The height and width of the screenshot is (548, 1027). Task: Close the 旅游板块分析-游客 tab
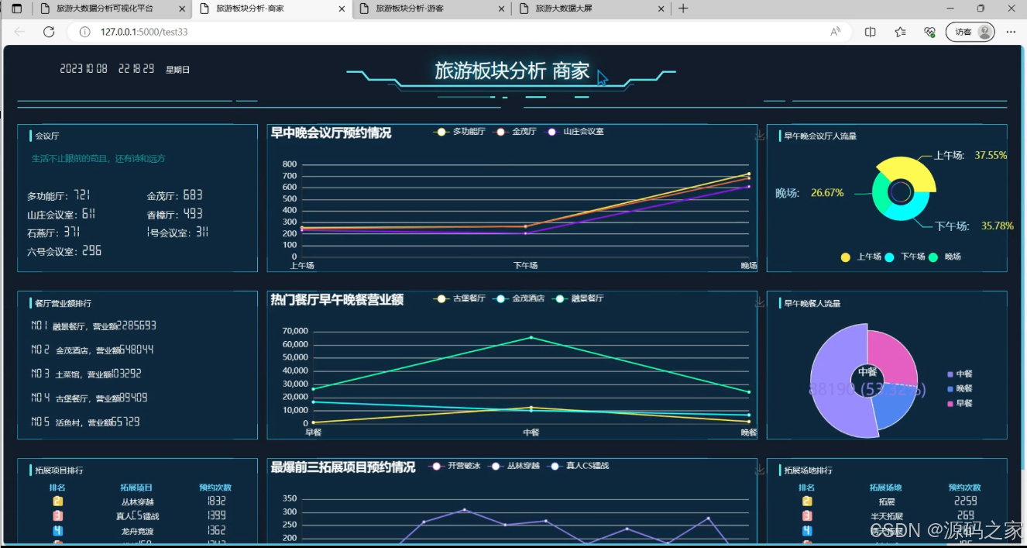point(501,9)
